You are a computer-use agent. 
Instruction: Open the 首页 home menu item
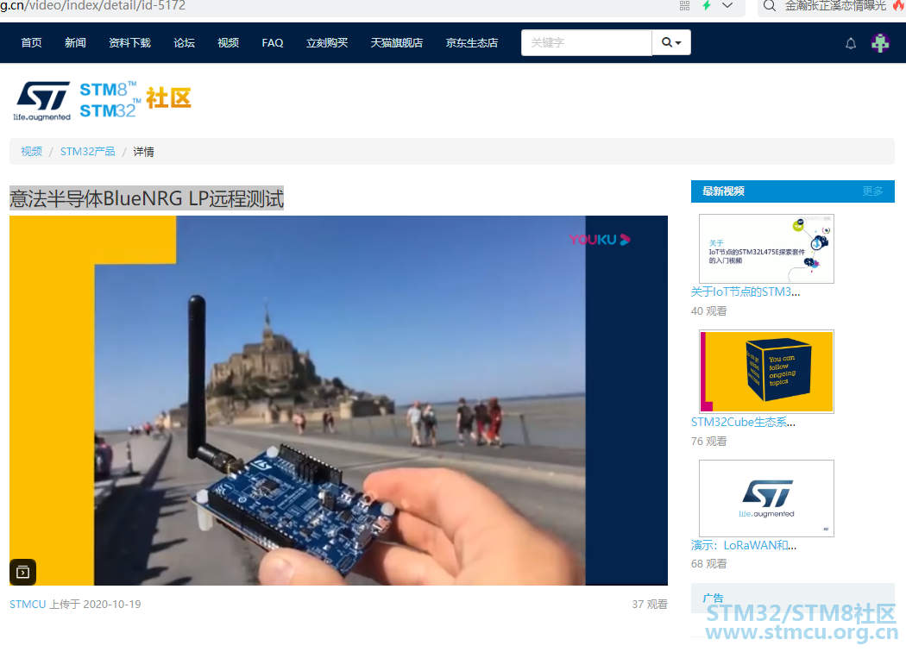(31, 43)
